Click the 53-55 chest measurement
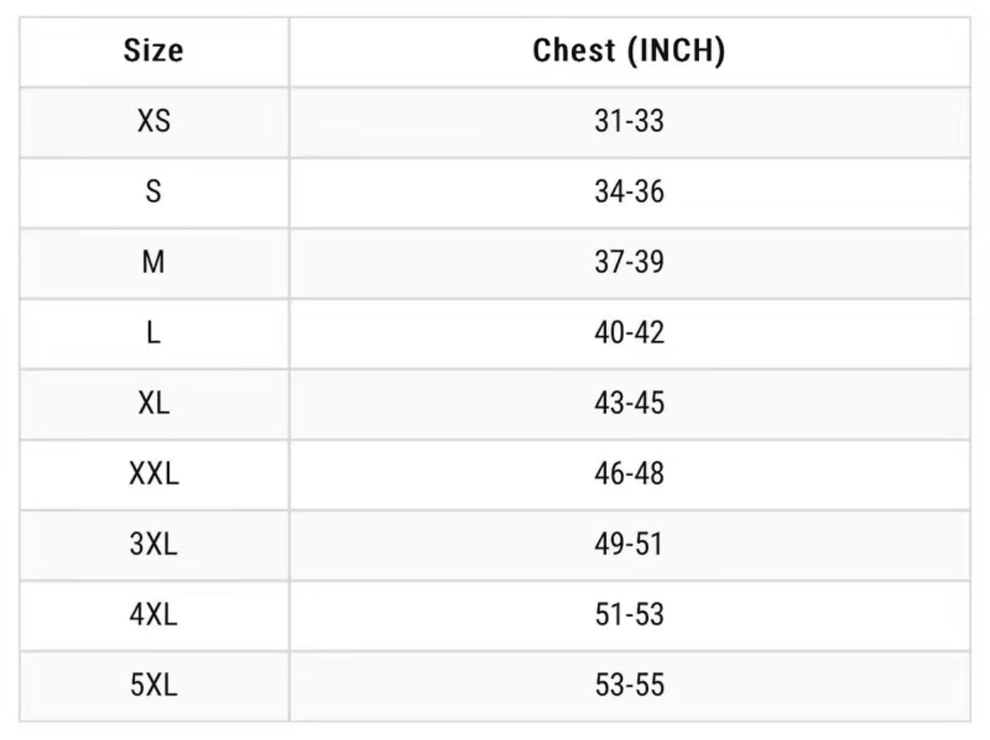990x740 pixels. [629, 686]
